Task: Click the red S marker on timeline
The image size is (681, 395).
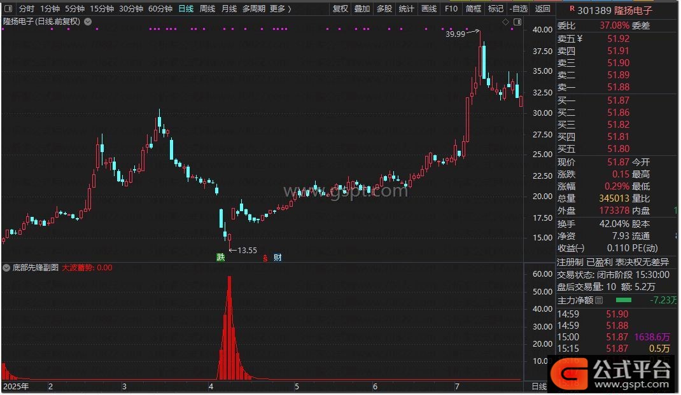Action: 265,258
